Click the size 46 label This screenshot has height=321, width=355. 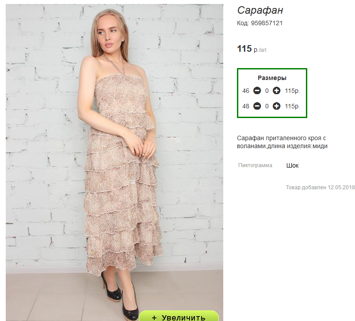[x=246, y=91]
